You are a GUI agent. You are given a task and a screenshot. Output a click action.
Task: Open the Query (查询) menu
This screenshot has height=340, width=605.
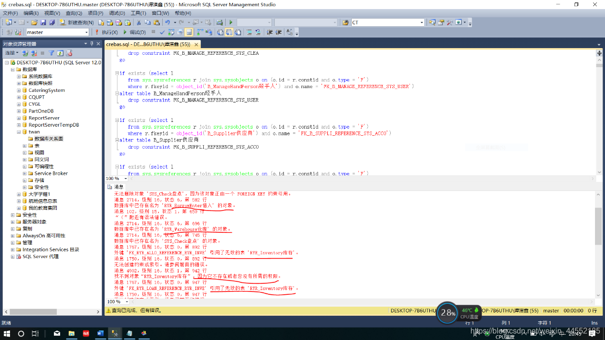[73, 13]
